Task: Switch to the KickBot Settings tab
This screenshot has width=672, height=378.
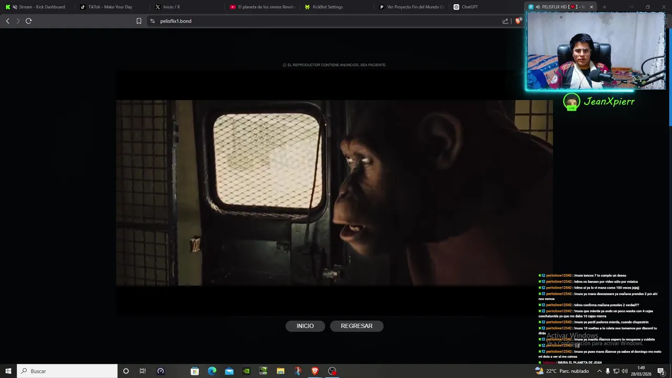Action: 337,7
